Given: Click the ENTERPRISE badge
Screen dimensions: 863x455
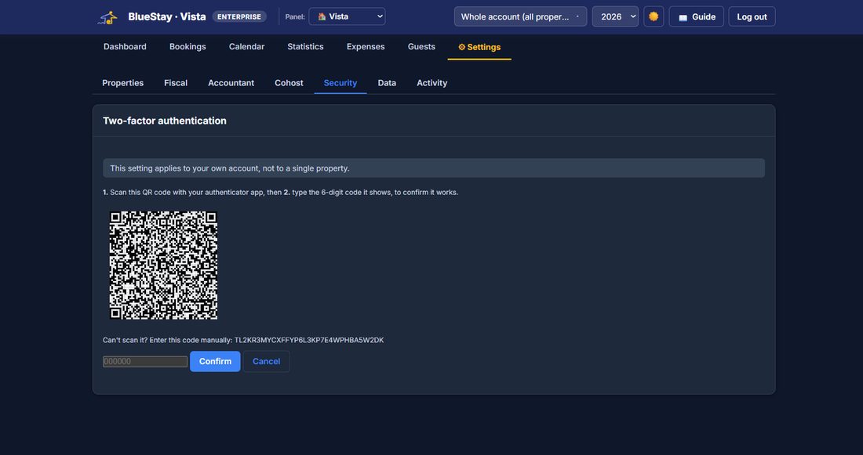Looking at the screenshot, I should coord(239,16).
